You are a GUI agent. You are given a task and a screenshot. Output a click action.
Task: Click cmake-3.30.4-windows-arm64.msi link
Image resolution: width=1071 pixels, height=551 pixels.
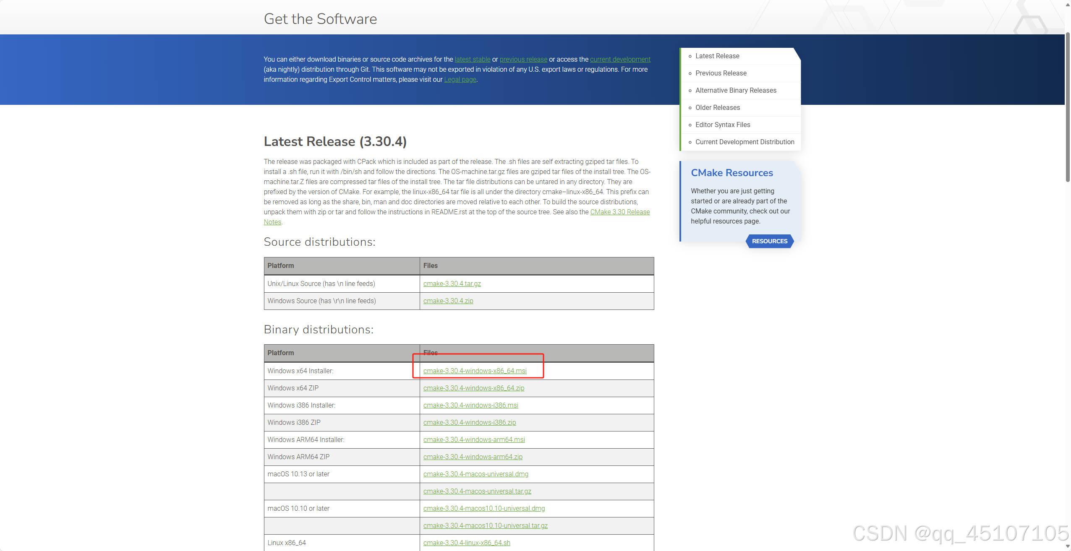(474, 439)
